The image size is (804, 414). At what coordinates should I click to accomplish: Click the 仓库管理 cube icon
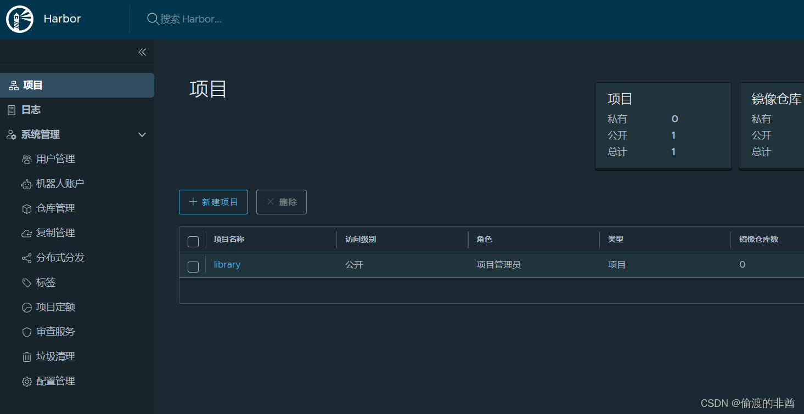pyautogui.click(x=26, y=209)
